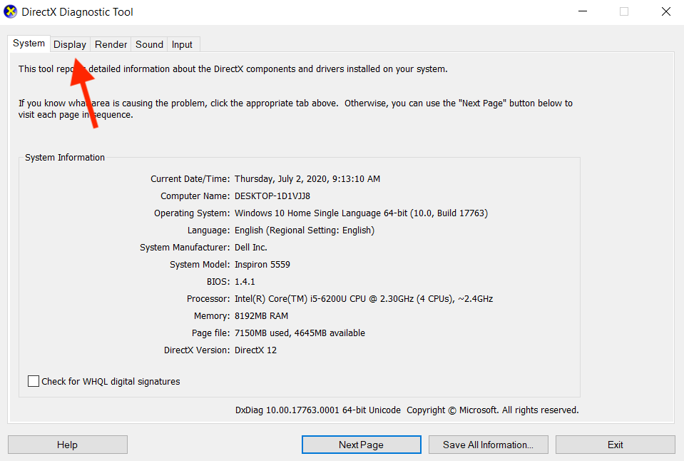Screen dimensions: 684x461
Task: Click memory value 8192MB RAM
Action: coord(261,315)
